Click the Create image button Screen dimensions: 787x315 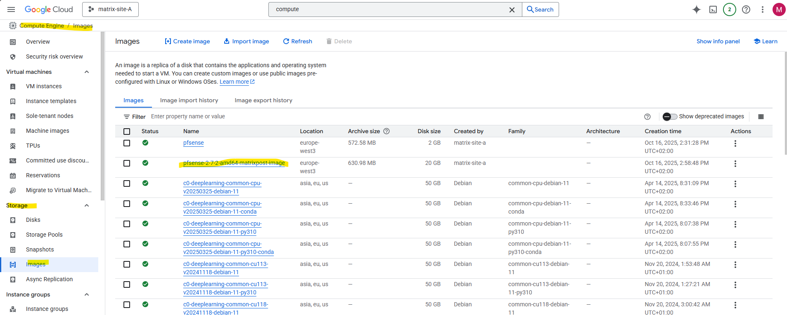pyautogui.click(x=187, y=41)
